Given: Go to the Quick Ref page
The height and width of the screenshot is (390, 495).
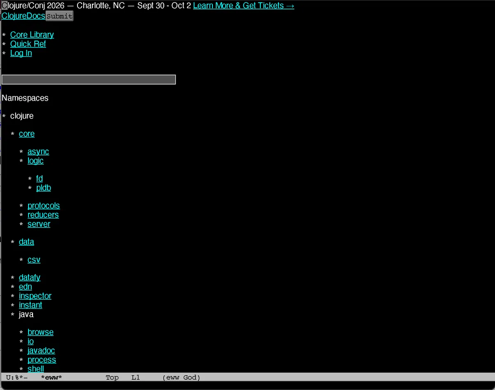Looking at the screenshot, I should [28, 44].
